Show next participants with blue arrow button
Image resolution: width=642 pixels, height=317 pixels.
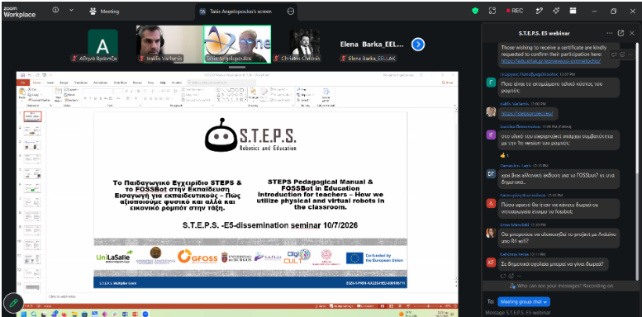click(x=417, y=45)
